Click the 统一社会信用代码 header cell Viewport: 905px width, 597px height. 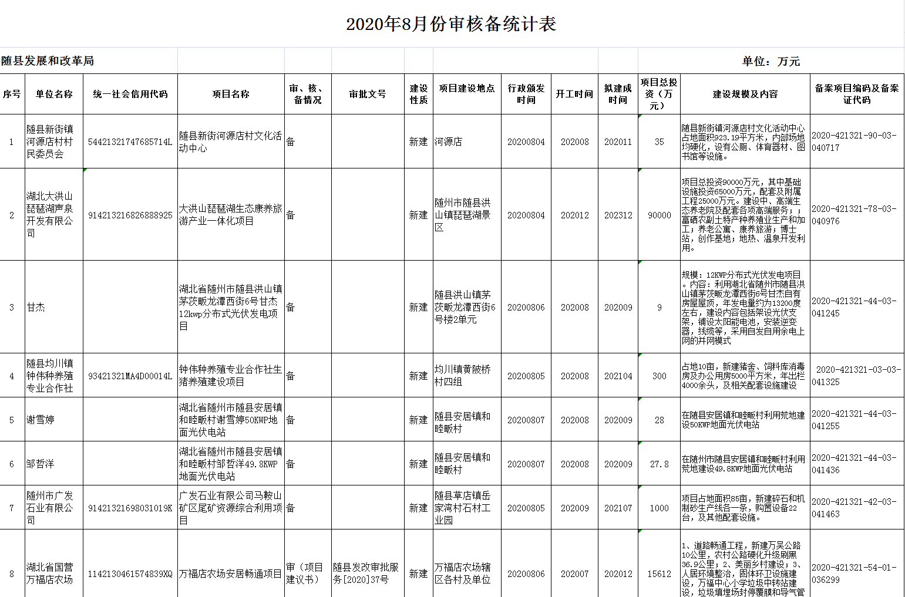coord(130,94)
